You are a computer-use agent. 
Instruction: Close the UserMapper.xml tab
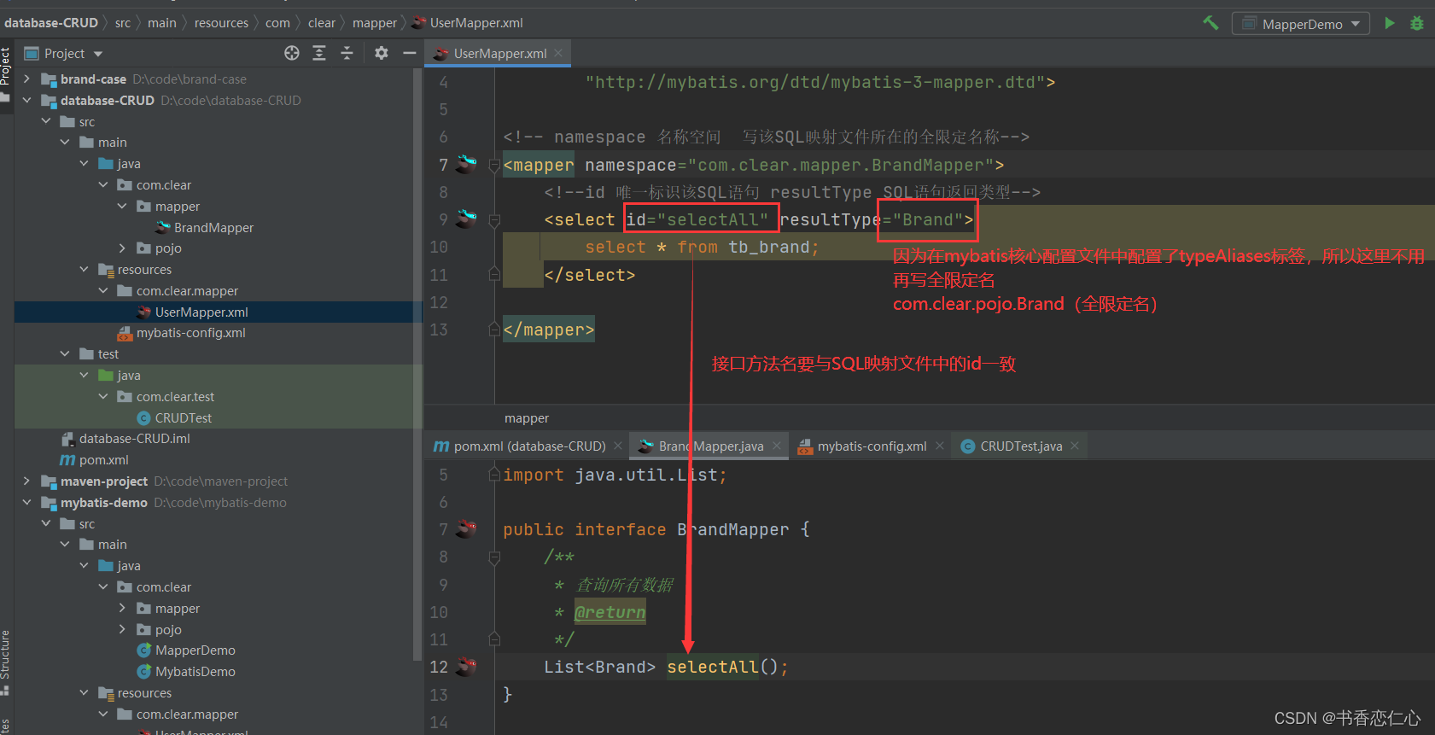558,53
